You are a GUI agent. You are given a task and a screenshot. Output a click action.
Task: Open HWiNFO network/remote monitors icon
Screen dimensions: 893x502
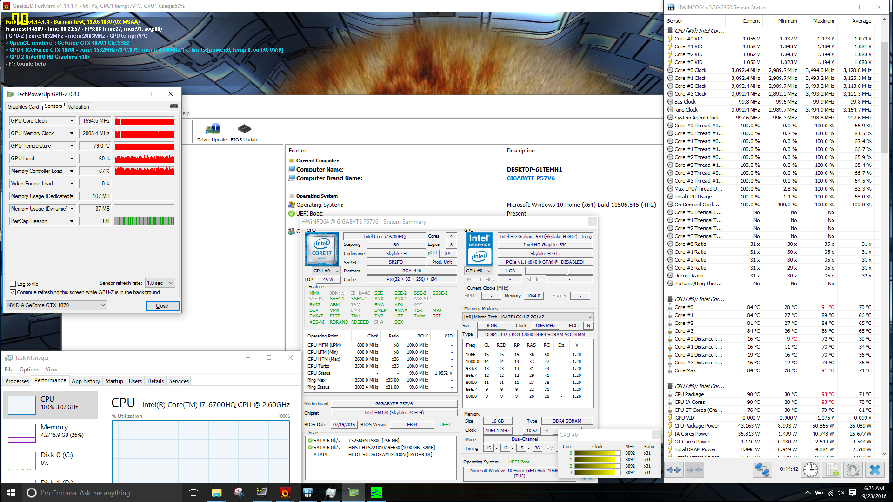761,470
